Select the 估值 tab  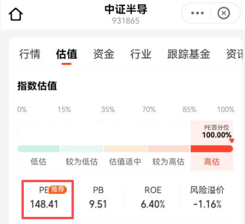click(x=66, y=54)
